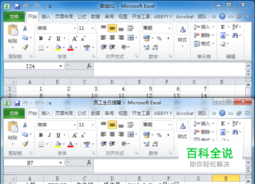Click Cut scissors in 数组02 window
255x184 pixels.
[25, 29]
